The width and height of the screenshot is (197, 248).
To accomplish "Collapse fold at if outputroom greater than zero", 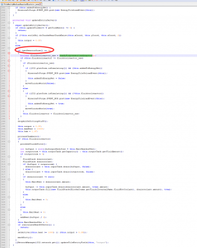I will pos(9,156).
